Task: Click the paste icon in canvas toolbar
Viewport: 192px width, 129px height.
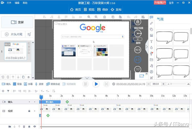Action: tap(120, 17)
